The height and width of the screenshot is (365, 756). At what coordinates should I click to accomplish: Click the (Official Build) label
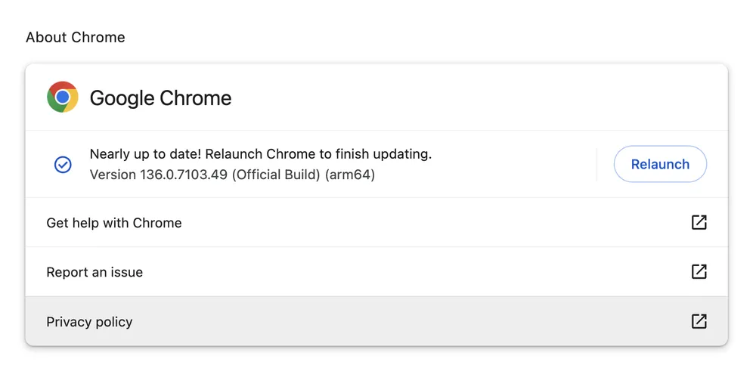click(276, 175)
